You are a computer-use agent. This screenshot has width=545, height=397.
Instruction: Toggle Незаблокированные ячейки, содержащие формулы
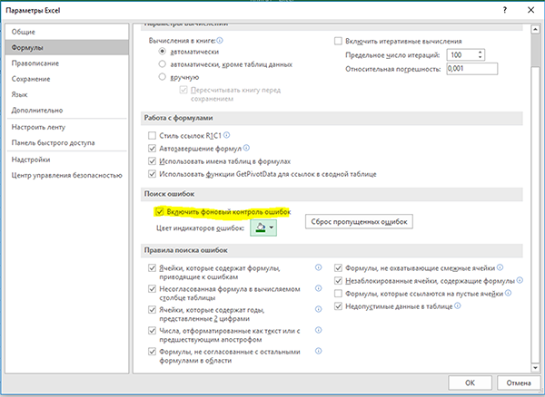point(338,281)
